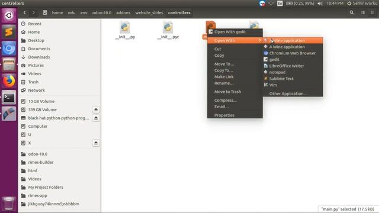Open with Vim
The height and width of the screenshot is (213, 379).
(293, 85)
